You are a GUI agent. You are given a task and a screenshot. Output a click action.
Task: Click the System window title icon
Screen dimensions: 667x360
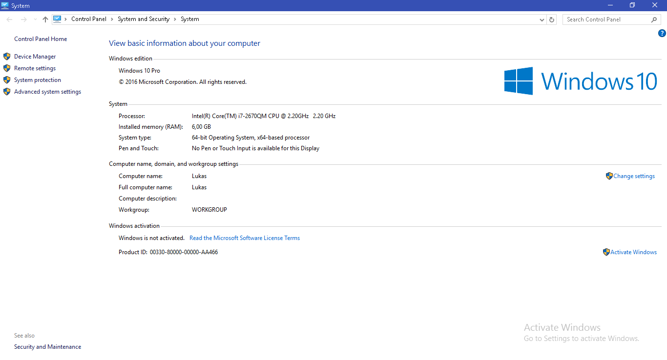[x=5, y=5]
